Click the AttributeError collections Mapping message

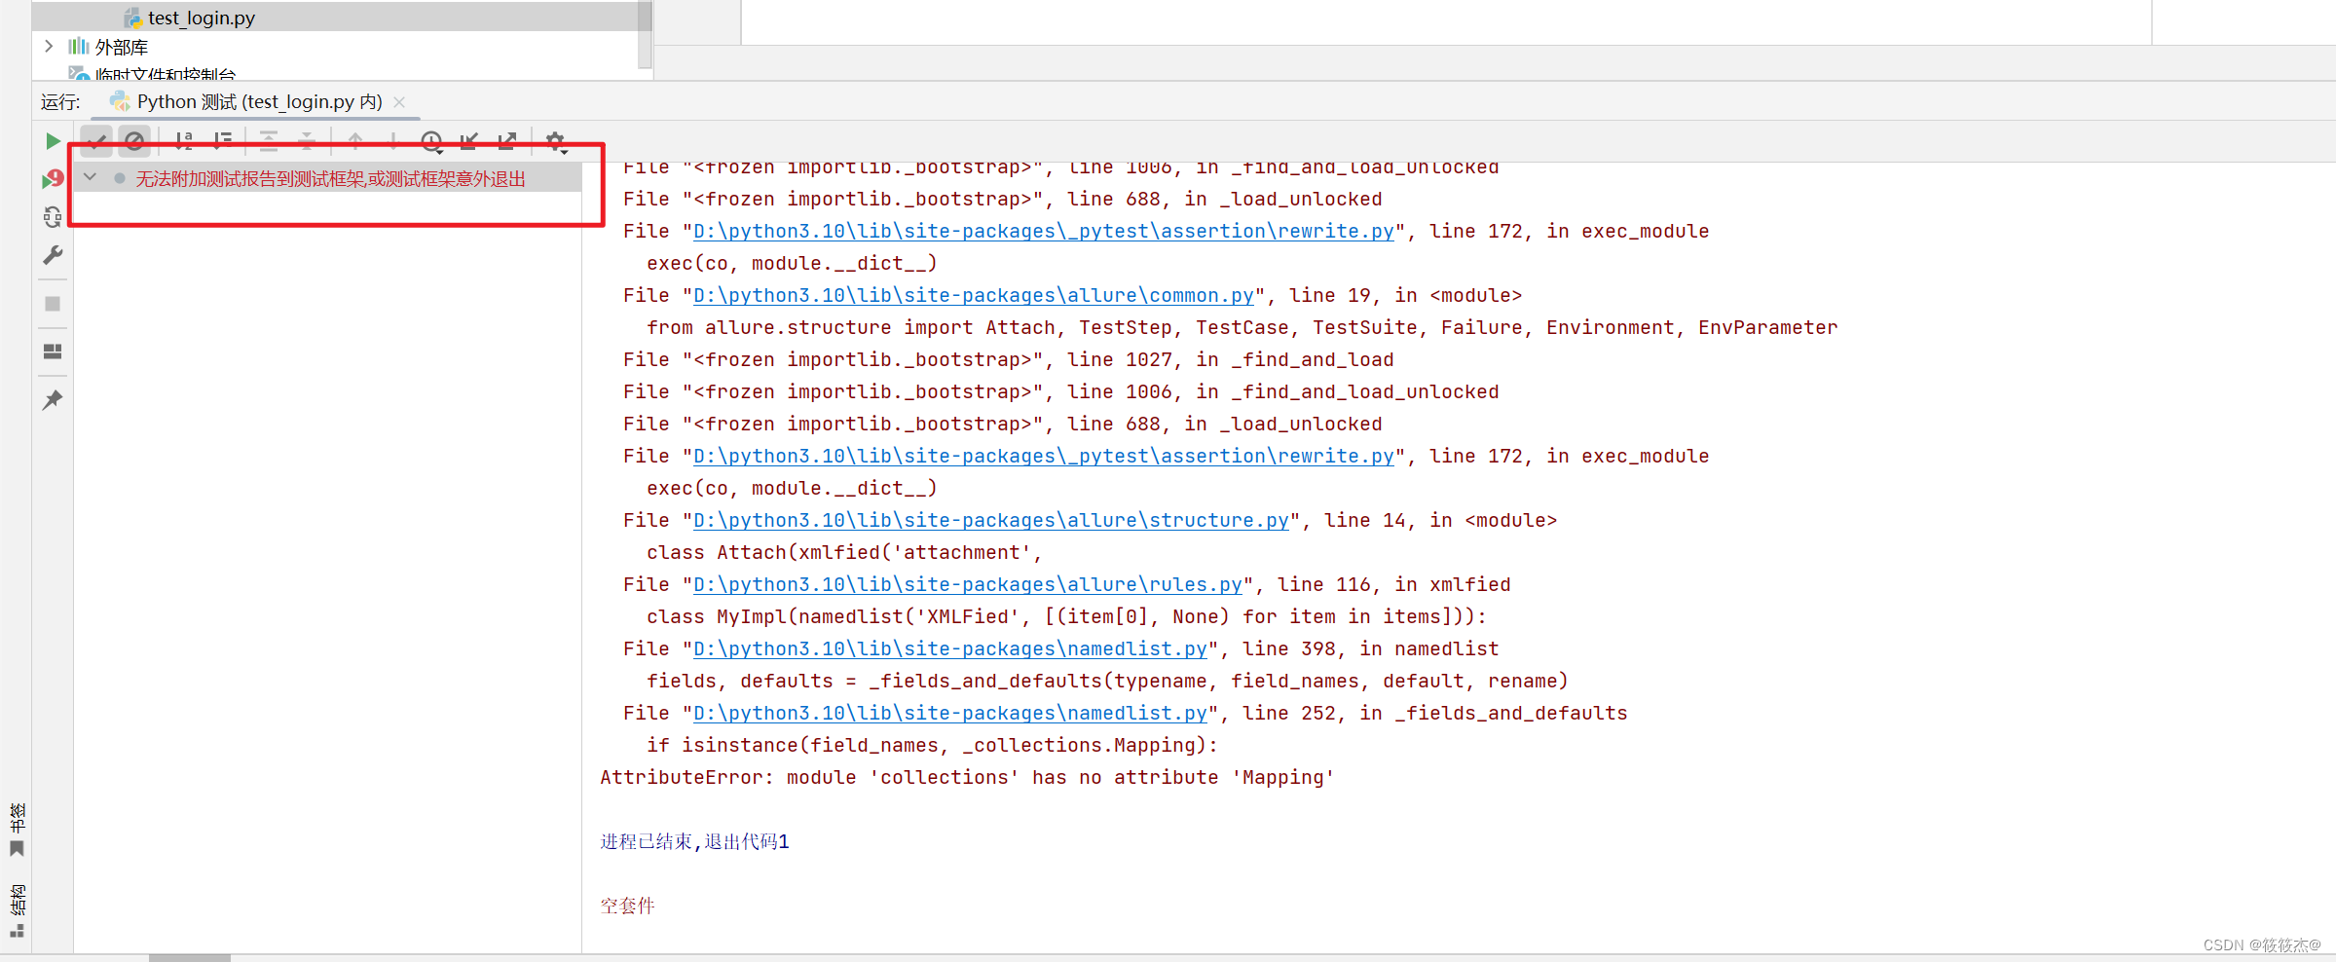pyautogui.click(x=967, y=777)
